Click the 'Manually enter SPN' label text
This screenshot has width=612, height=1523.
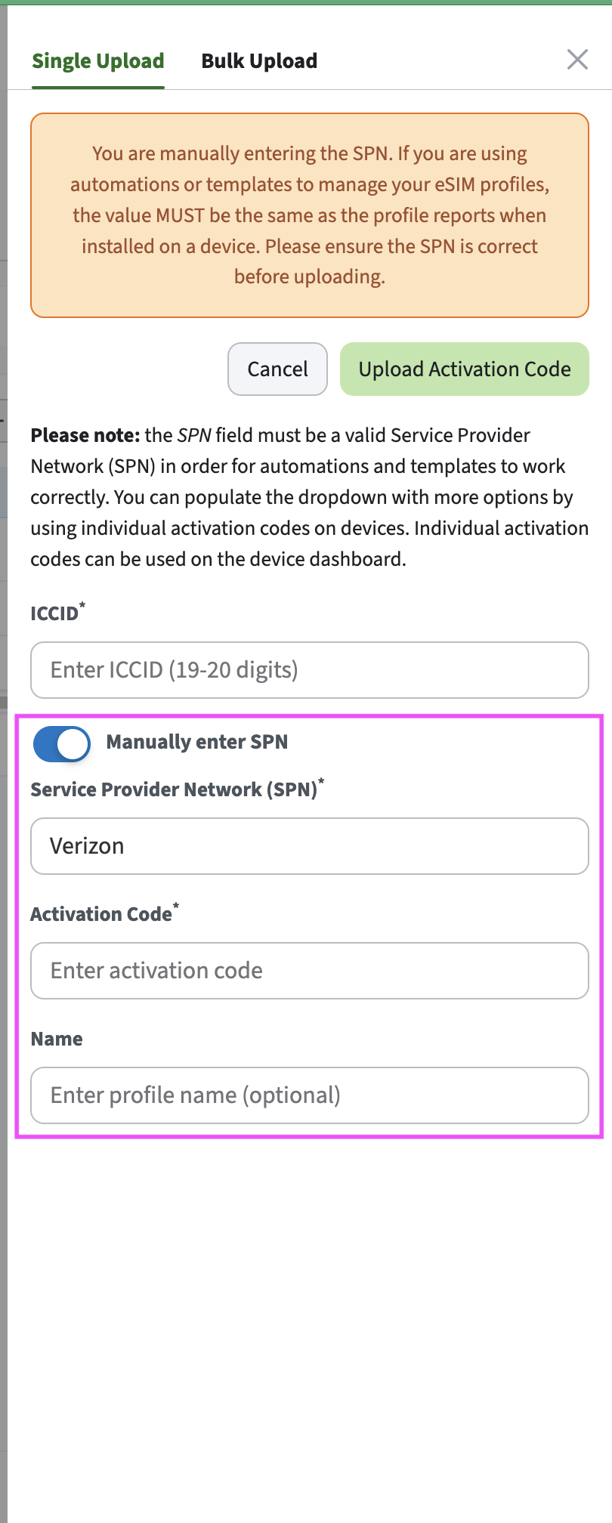click(x=197, y=742)
